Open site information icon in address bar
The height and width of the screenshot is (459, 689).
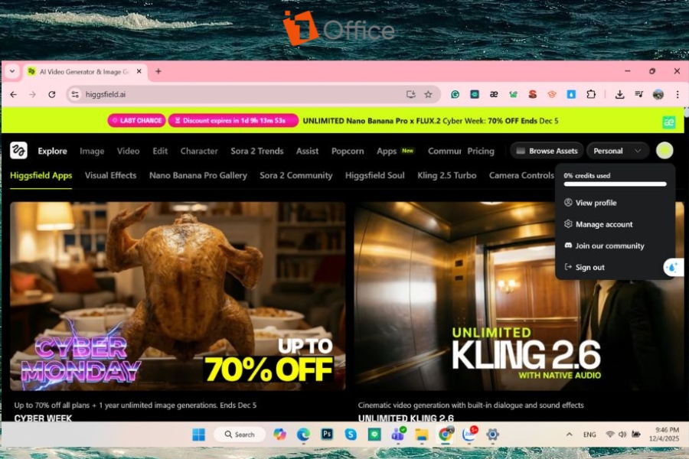(75, 94)
